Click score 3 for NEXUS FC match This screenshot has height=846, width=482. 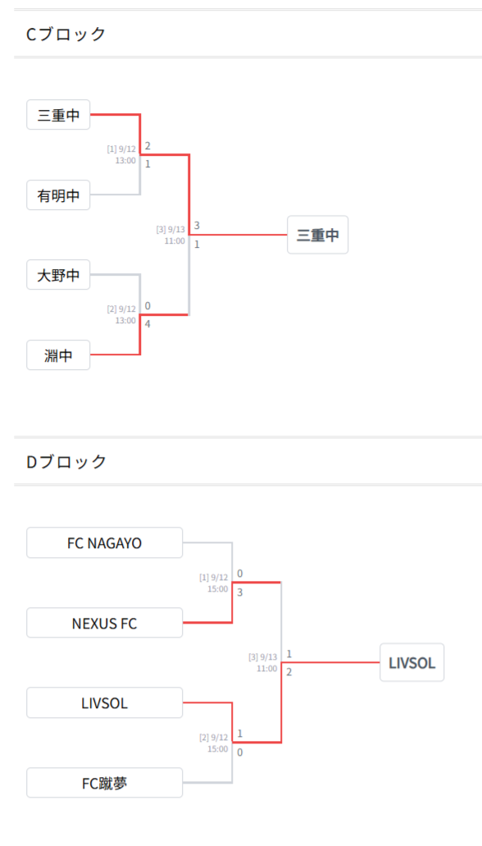point(240,592)
